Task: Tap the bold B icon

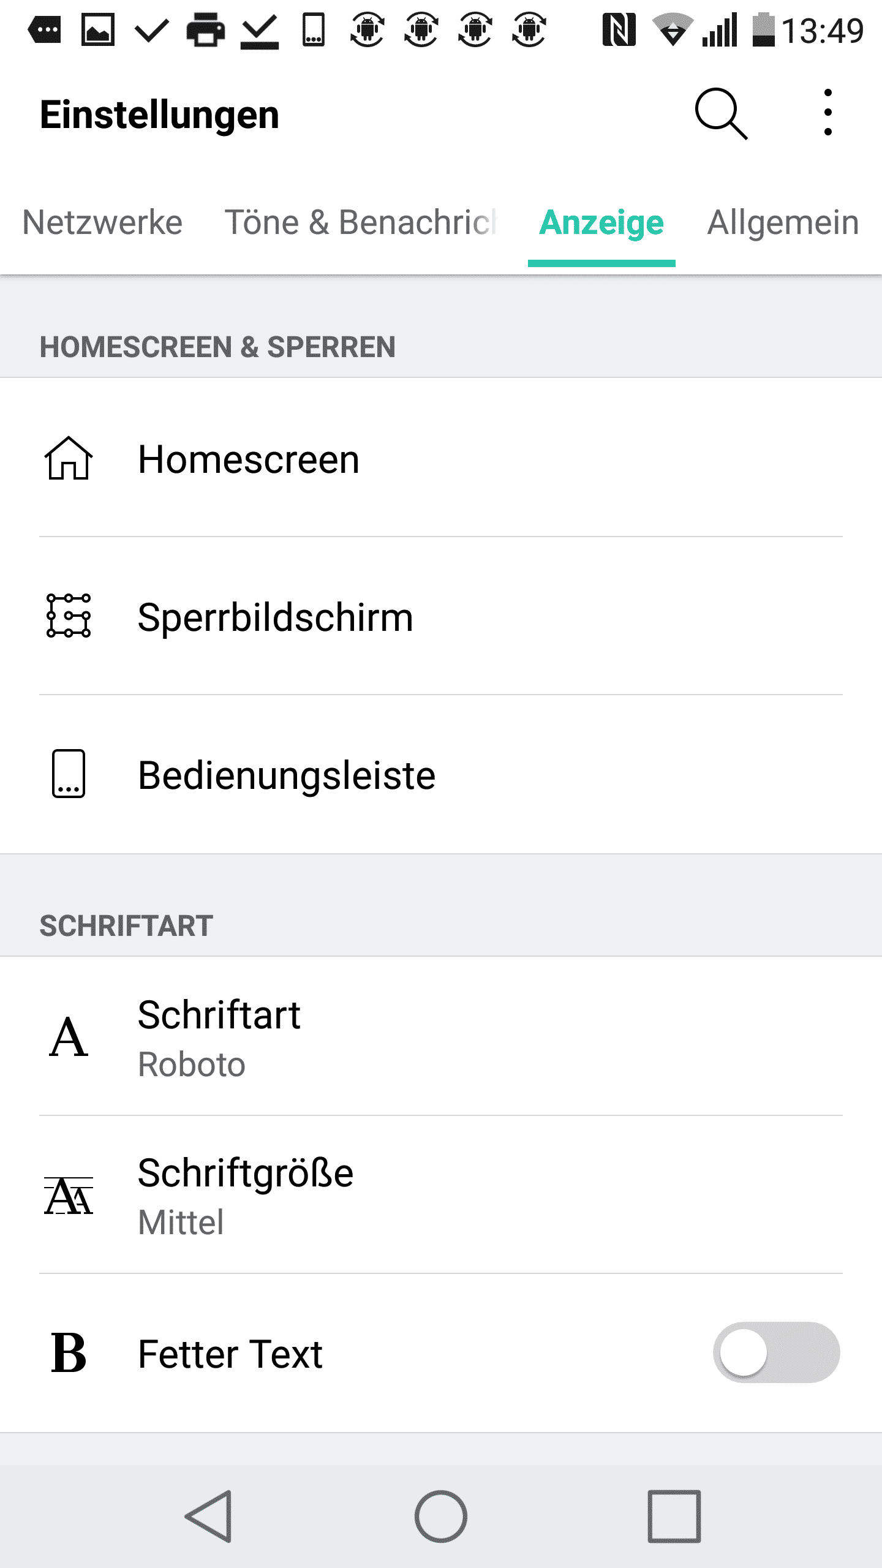Action: pos(69,1353)
